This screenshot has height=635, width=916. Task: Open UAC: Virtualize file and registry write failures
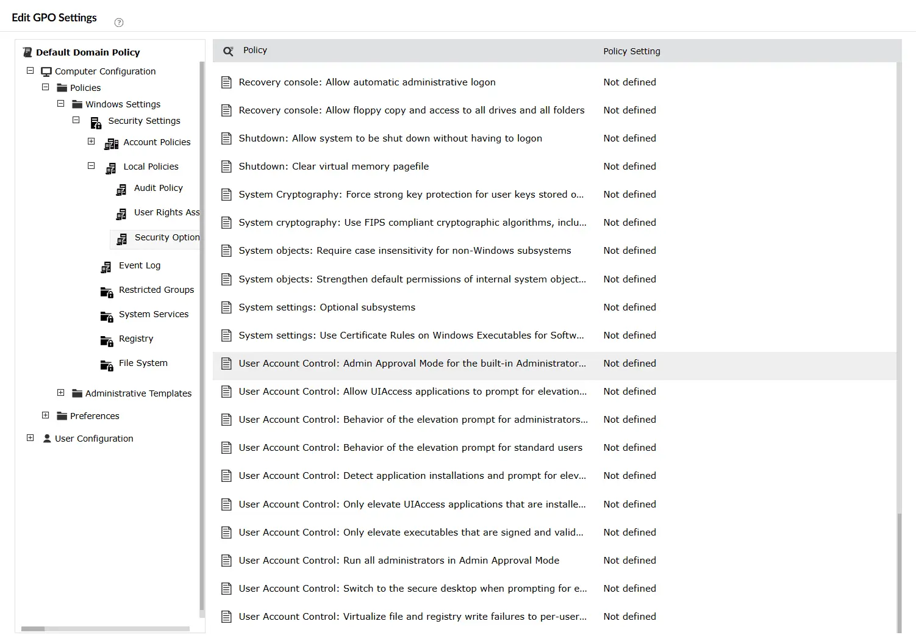(413, 617)
